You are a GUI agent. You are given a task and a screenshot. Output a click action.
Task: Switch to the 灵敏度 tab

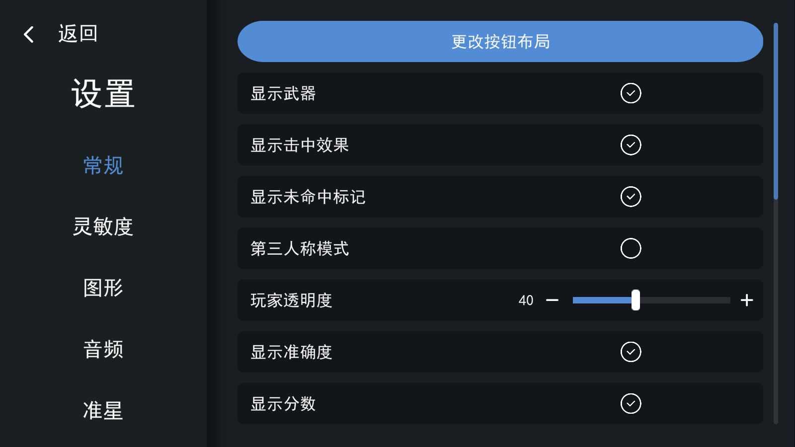click(x=103, y=227)
